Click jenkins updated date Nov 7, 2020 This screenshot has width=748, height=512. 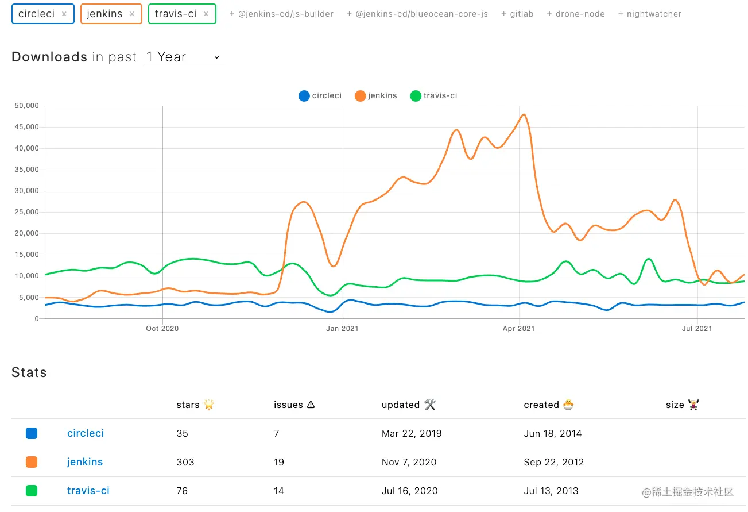[409, 462]
